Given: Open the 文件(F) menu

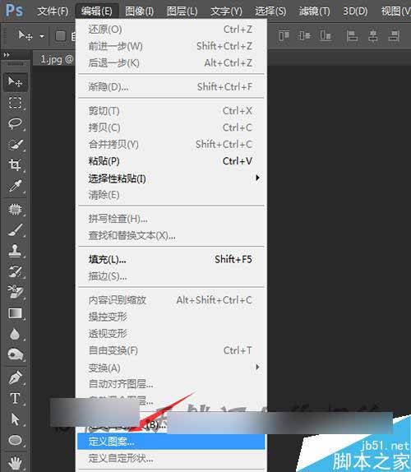Looking at the screenshot, I should [53, 12].
